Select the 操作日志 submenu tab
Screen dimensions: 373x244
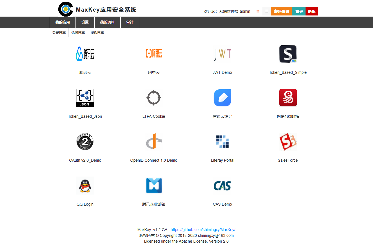(x=97, y=33)
